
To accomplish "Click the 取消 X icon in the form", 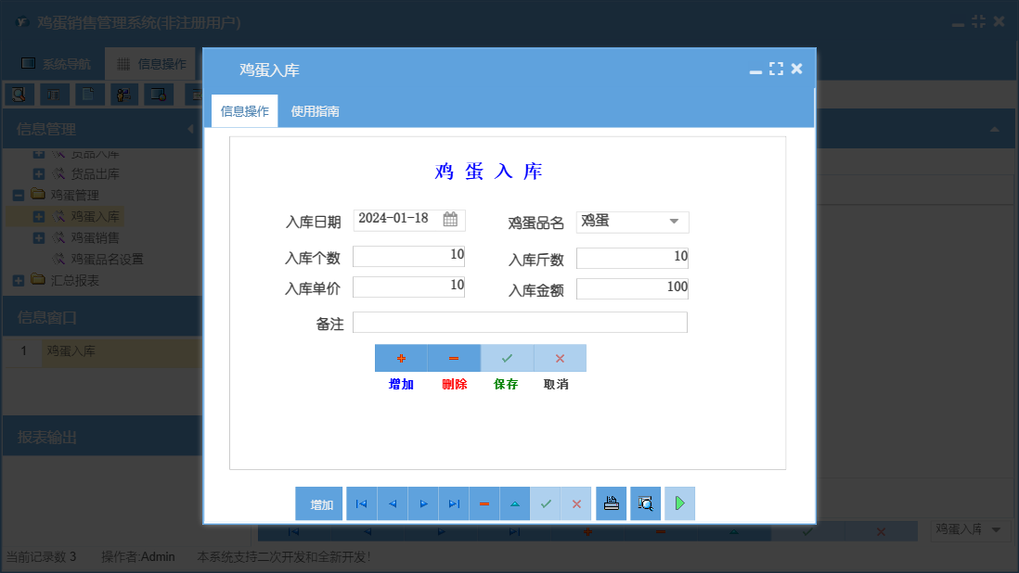I will tap(559, 358).
